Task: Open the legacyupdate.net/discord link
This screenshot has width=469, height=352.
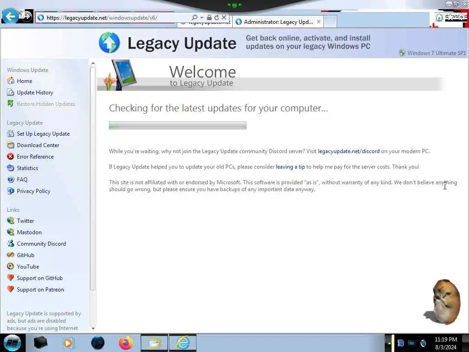Action: coord(349,151)
